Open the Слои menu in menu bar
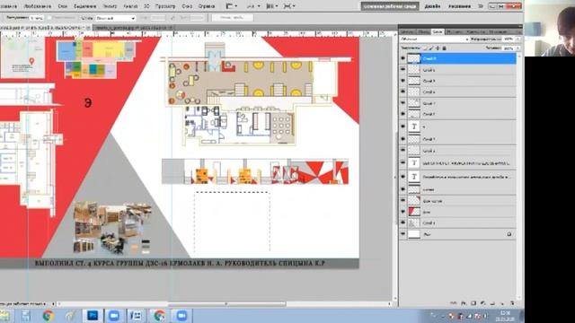 pos(63,6)
